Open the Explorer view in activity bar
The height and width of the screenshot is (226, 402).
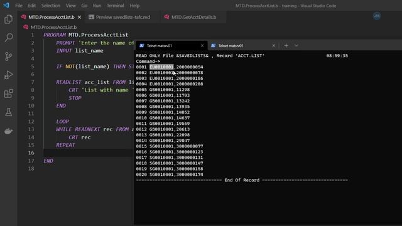8,19
